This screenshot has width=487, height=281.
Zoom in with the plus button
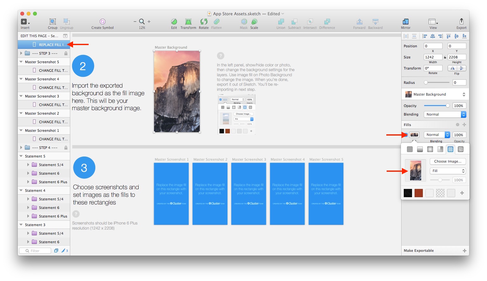149,22
